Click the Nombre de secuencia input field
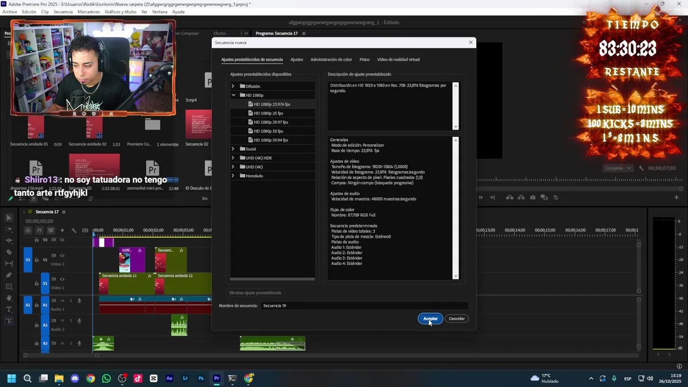 364,306
